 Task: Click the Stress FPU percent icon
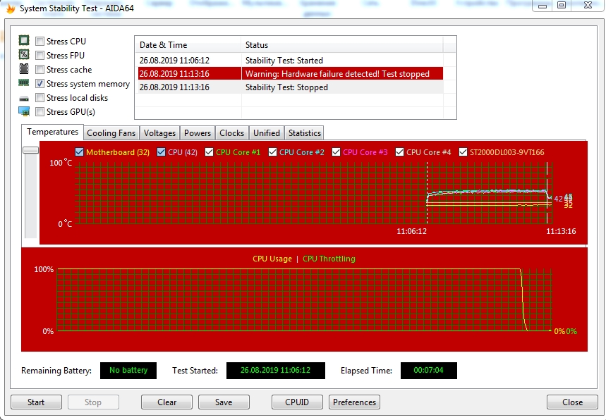24,54
